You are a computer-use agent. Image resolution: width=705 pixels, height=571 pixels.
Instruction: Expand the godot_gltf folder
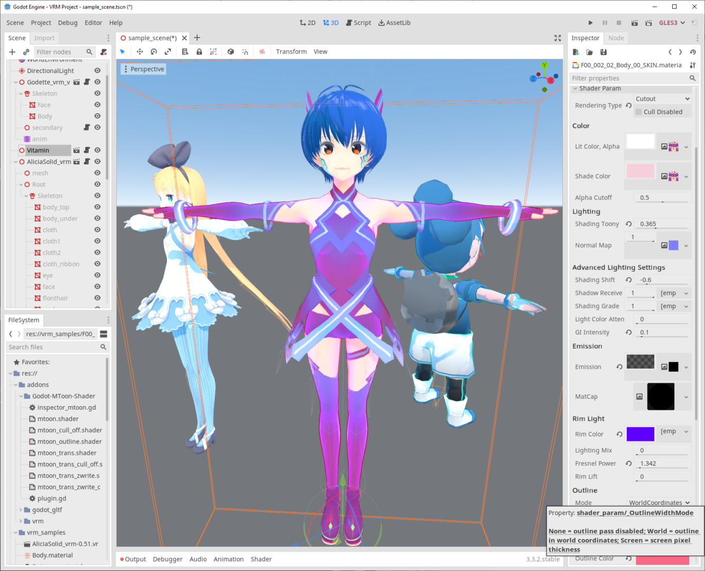tap(21, 510)
